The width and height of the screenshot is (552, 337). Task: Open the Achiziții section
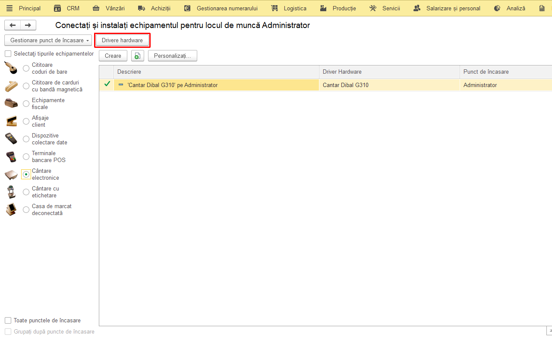161,8
